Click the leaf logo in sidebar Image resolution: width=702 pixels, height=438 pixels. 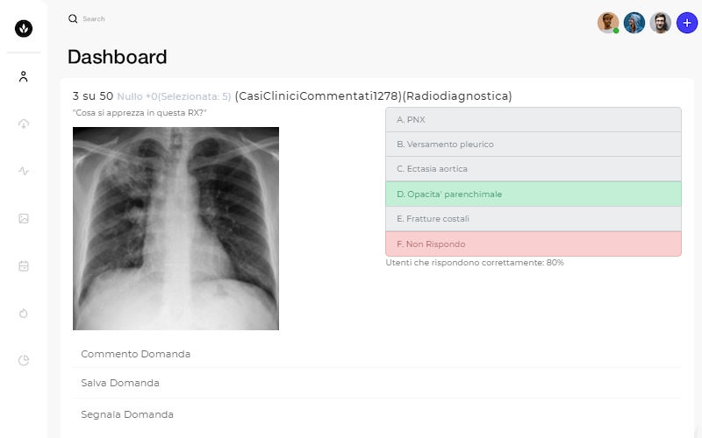24,29
